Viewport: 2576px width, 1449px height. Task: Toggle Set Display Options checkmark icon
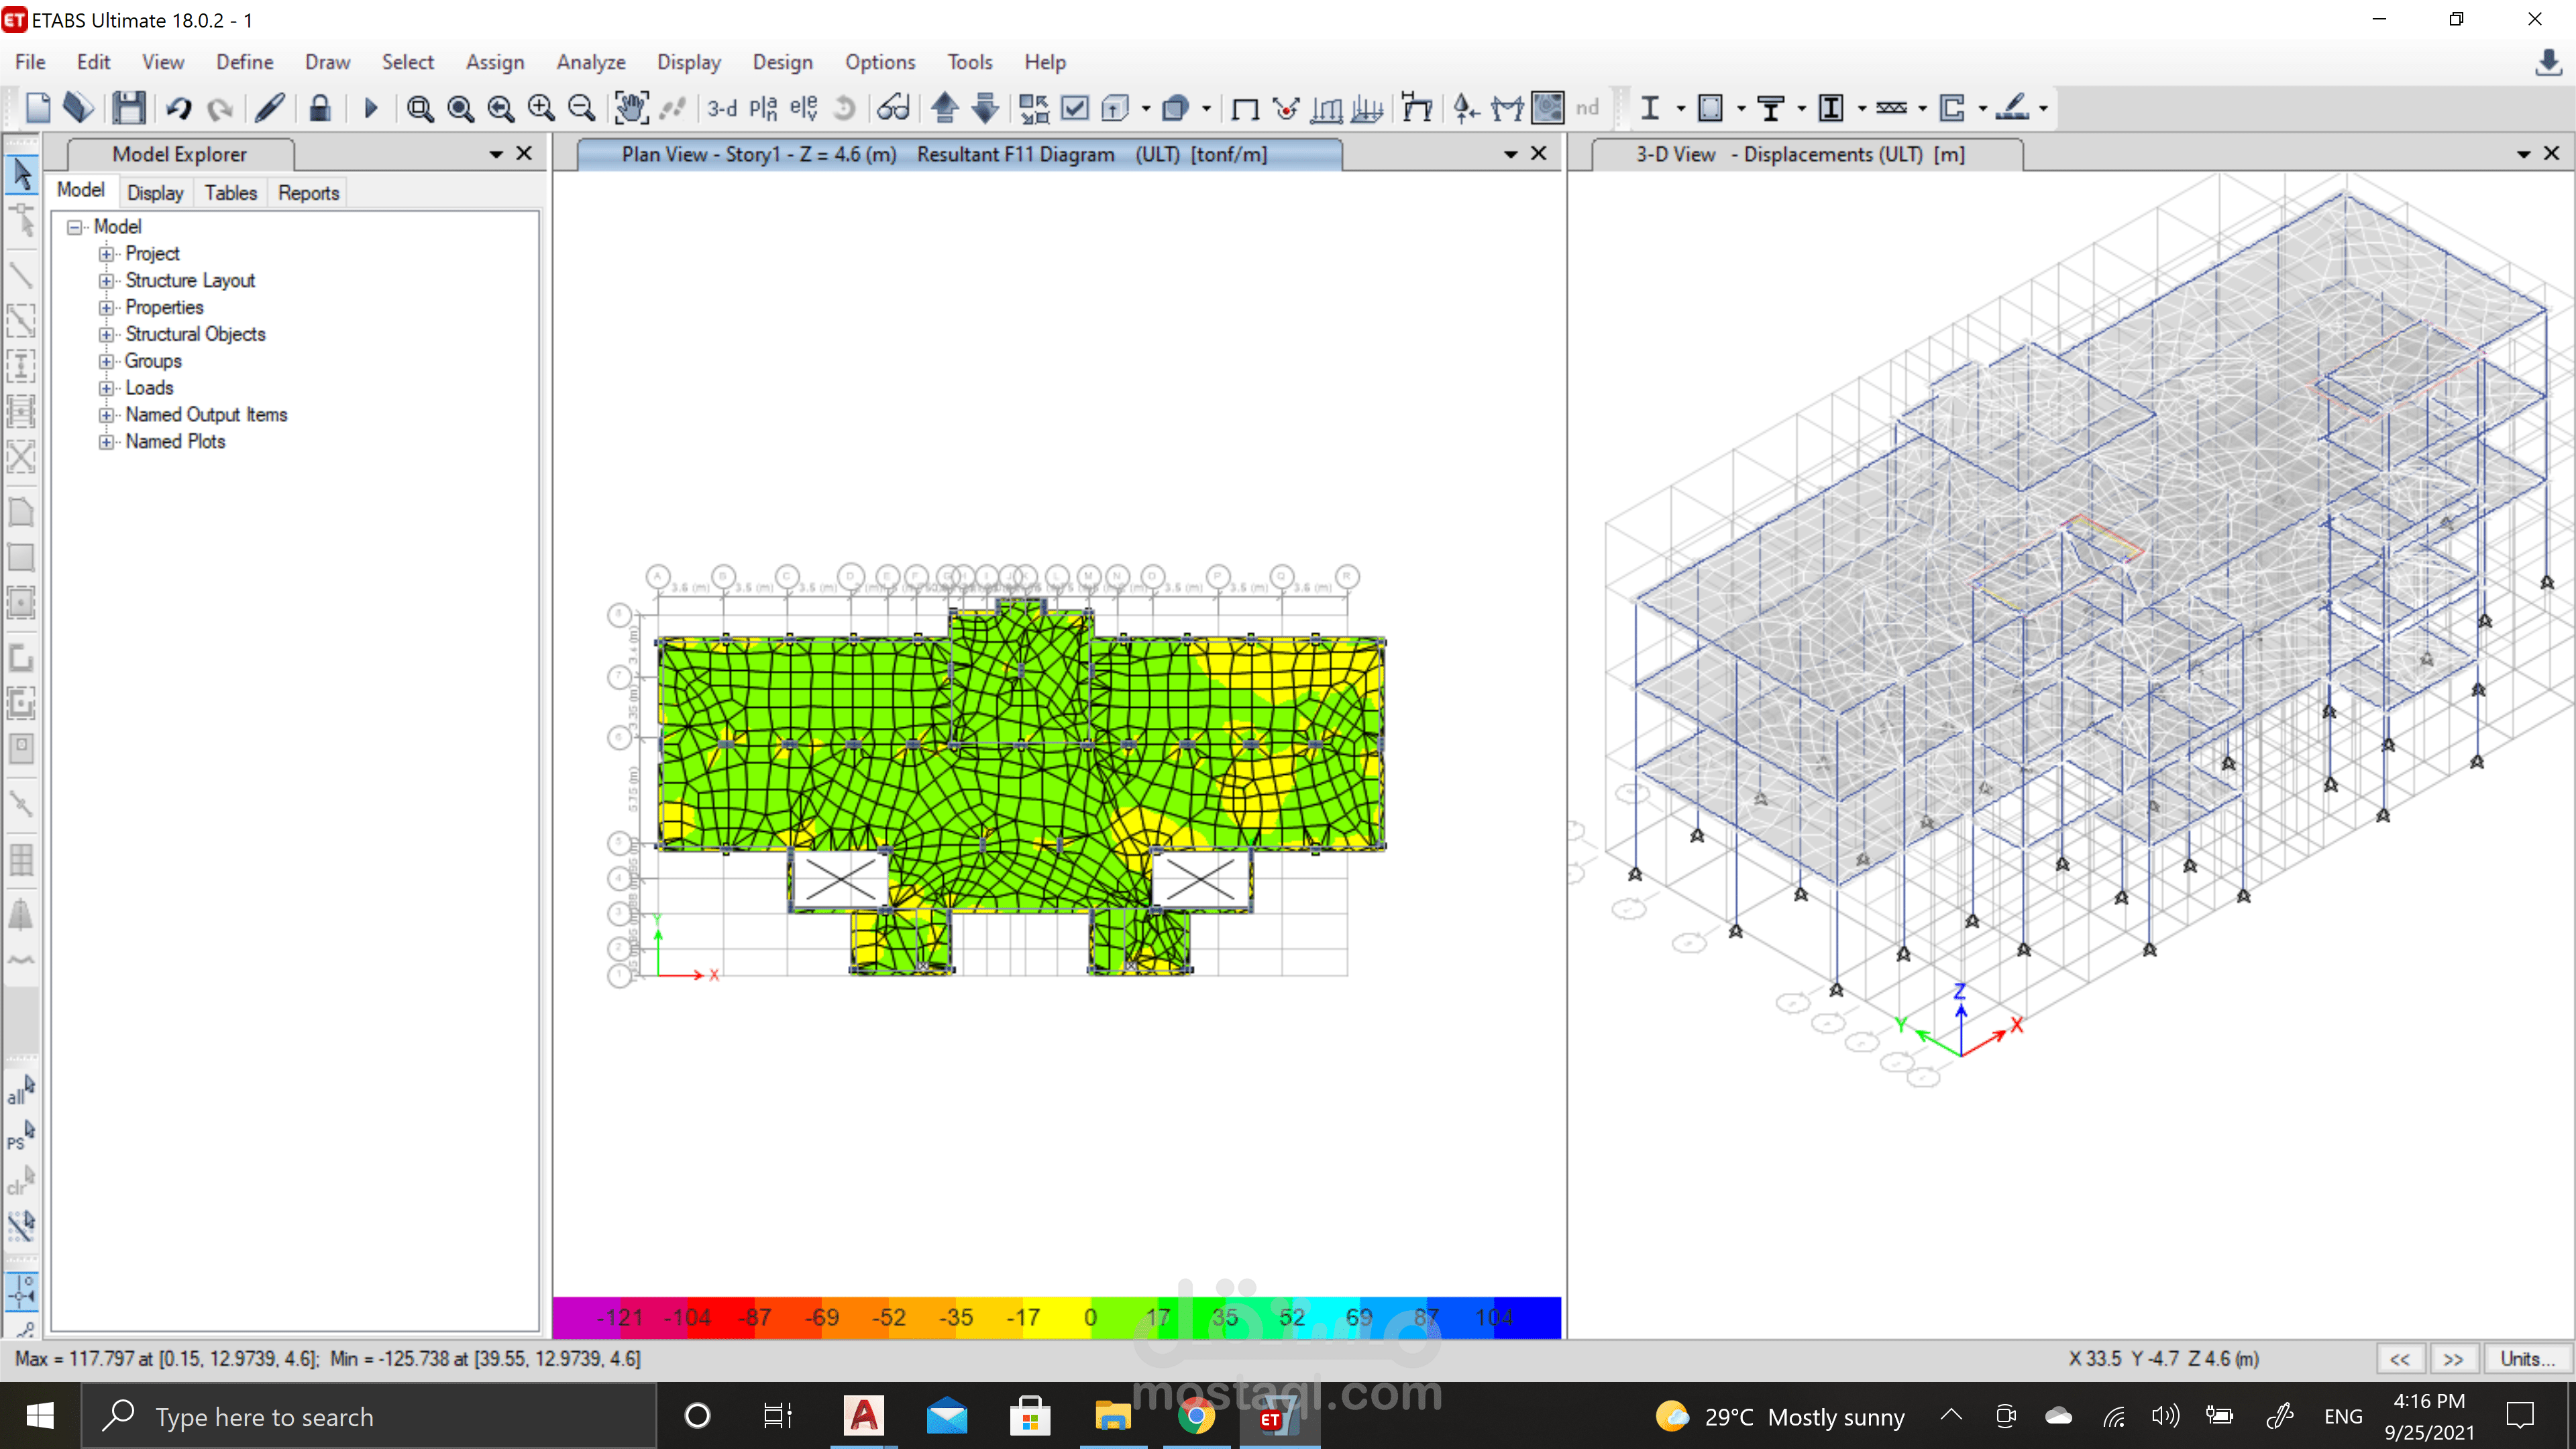coord(1075,108)
